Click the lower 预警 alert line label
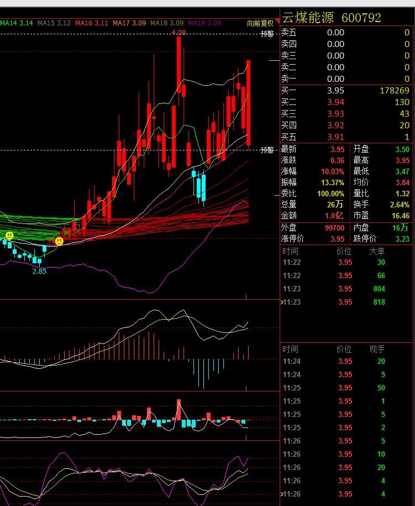415x506 pixels. coord(267,150)
